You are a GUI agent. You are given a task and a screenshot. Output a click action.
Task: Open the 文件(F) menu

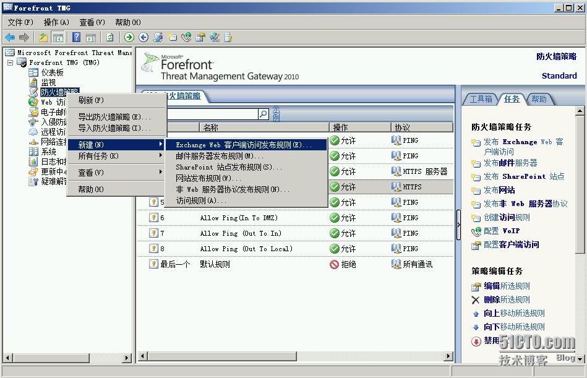20,22
